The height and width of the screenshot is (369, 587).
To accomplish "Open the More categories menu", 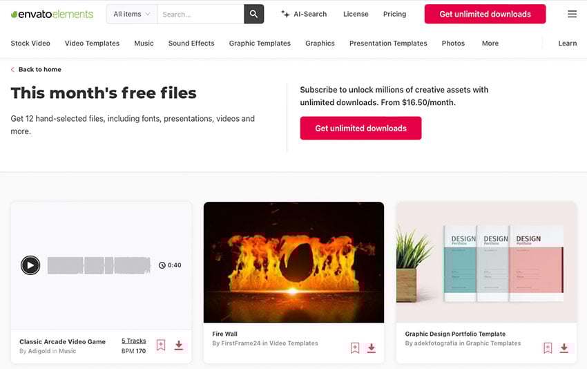I will click(490, 43).
